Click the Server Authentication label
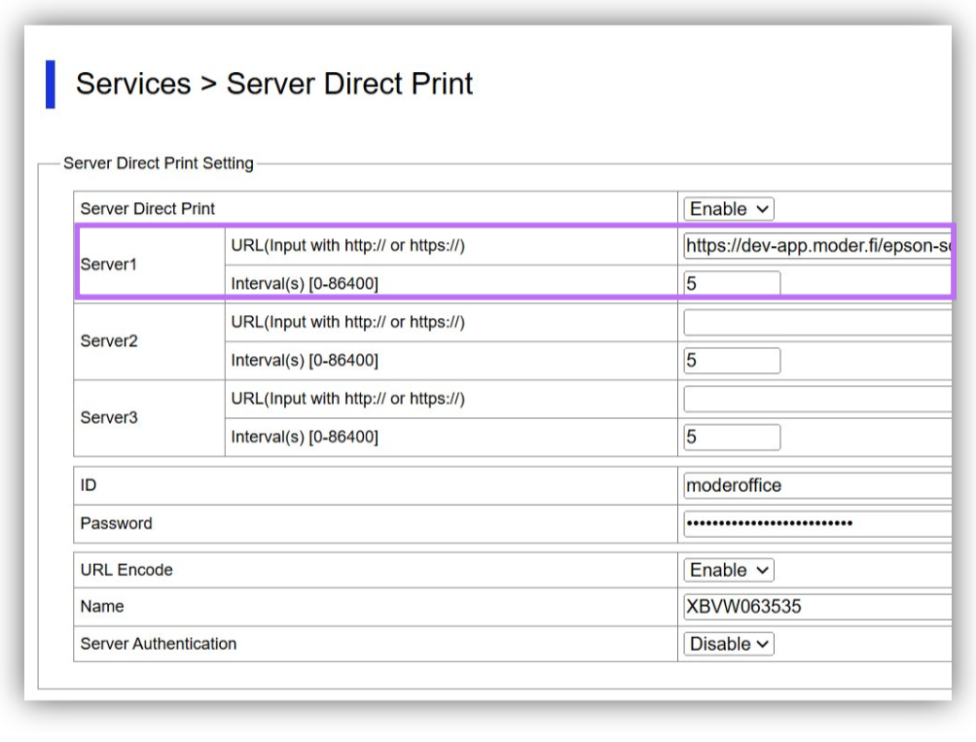 (x=158, y=644)
